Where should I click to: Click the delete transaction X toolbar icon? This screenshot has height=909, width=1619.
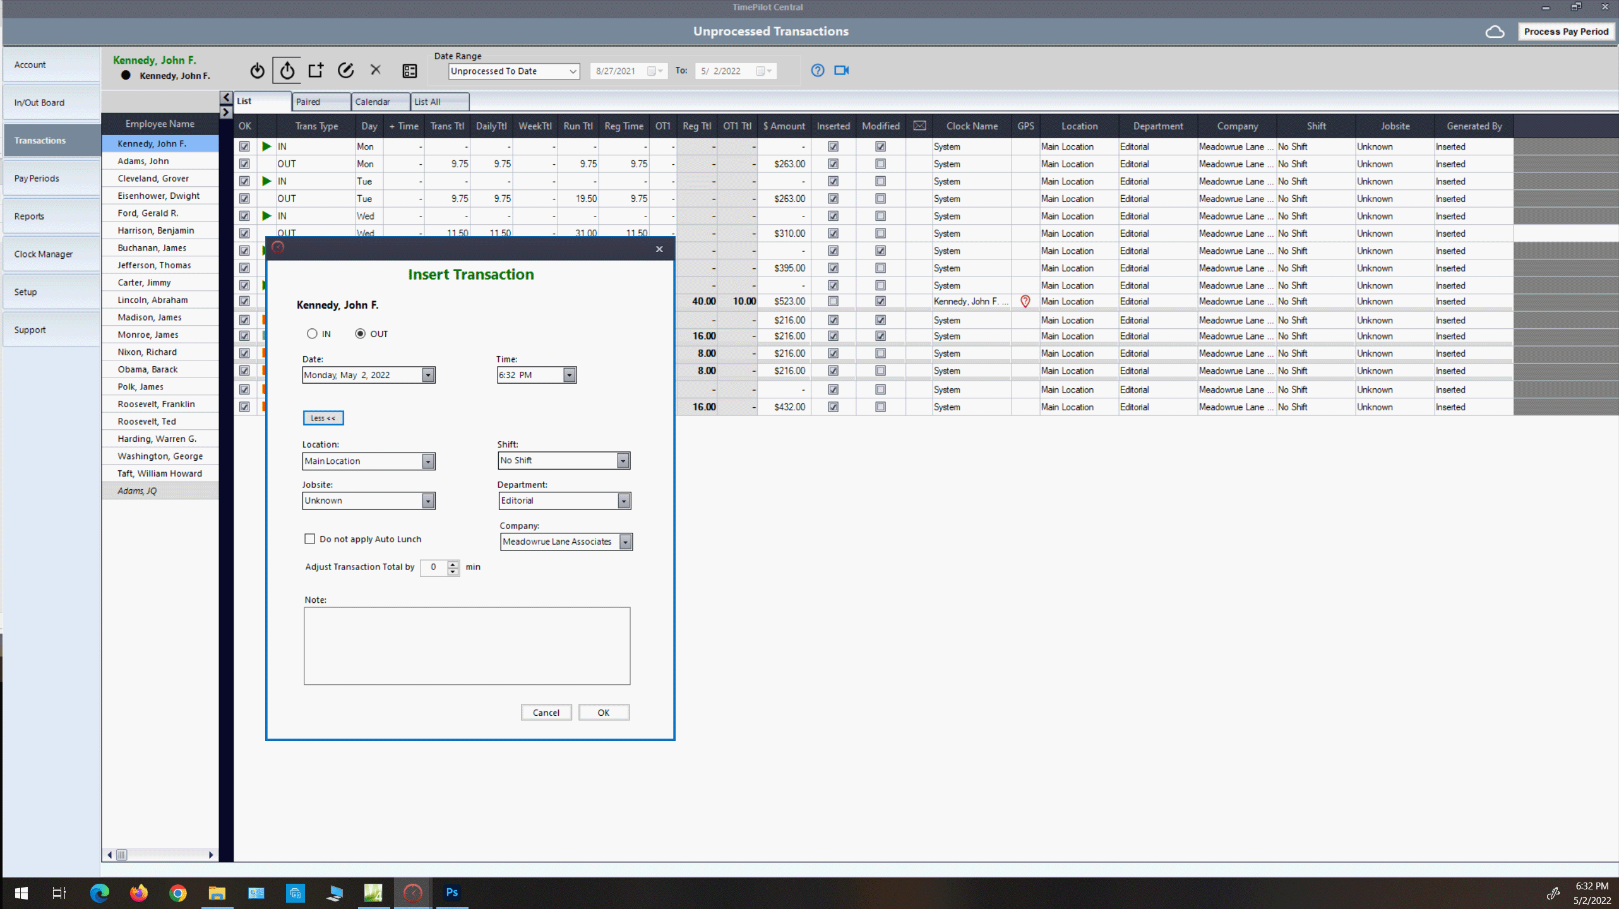[376, 70]
